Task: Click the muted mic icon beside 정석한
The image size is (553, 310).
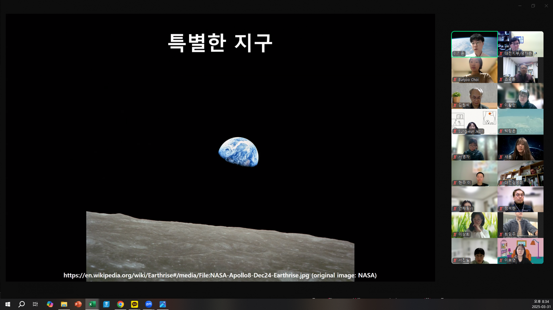Action: tap(501, 209)
